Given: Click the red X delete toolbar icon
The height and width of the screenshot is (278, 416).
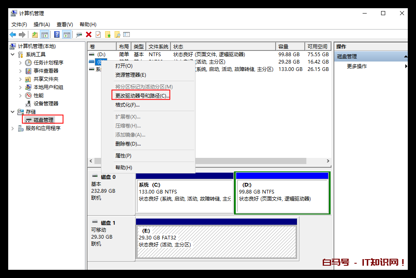Looking at the screenshot, I should (x=88, y=35).
